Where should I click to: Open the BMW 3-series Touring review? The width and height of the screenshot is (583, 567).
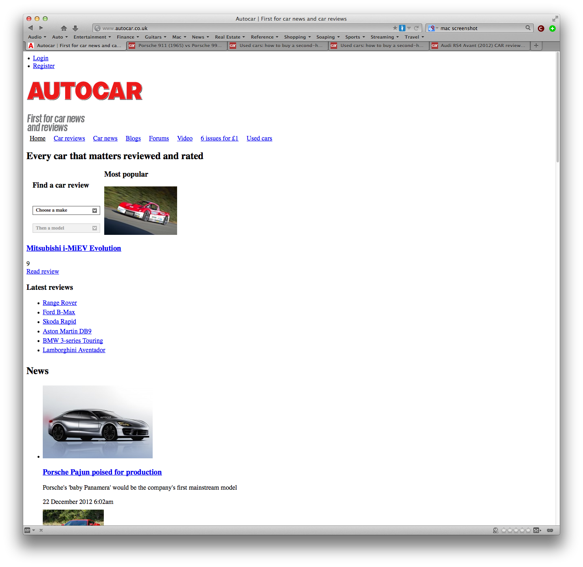click(73, 341)
